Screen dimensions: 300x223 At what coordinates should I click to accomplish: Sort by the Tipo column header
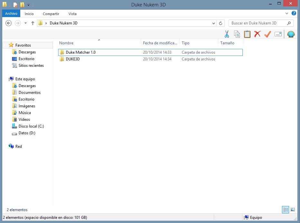(199, 43)
